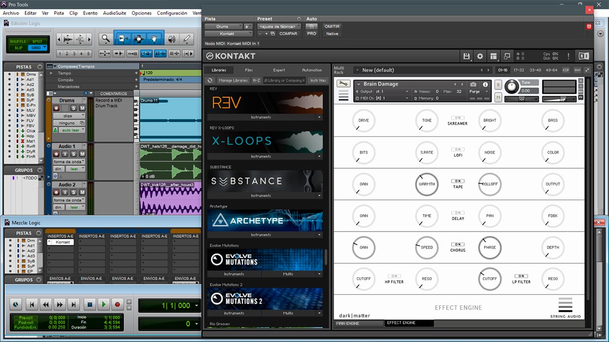Switch to Kontakt Files tab

click(249, 70)
